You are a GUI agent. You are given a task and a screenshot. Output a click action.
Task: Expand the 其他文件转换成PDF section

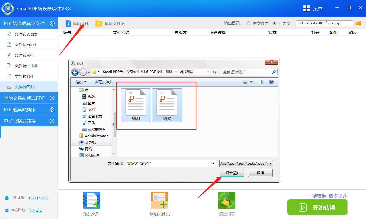pyautogui.click(x=52, y=98)
